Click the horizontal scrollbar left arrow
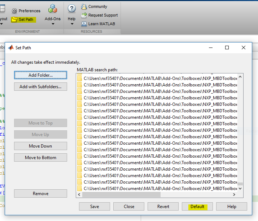This screenshot has height=221, width=258. [79, 195]
